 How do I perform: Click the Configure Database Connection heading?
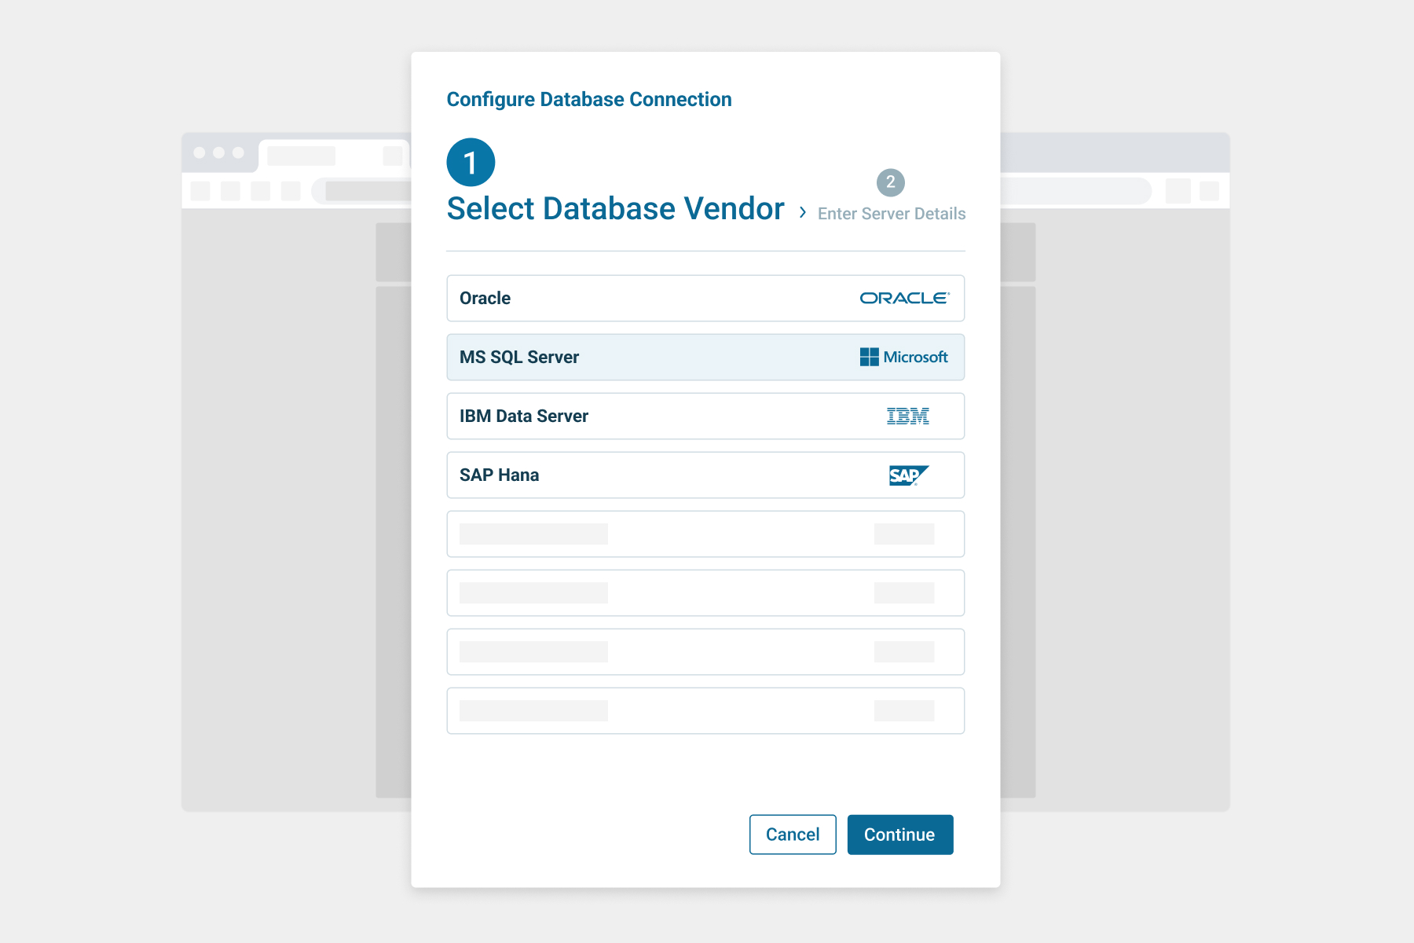(x=589, y=100)
